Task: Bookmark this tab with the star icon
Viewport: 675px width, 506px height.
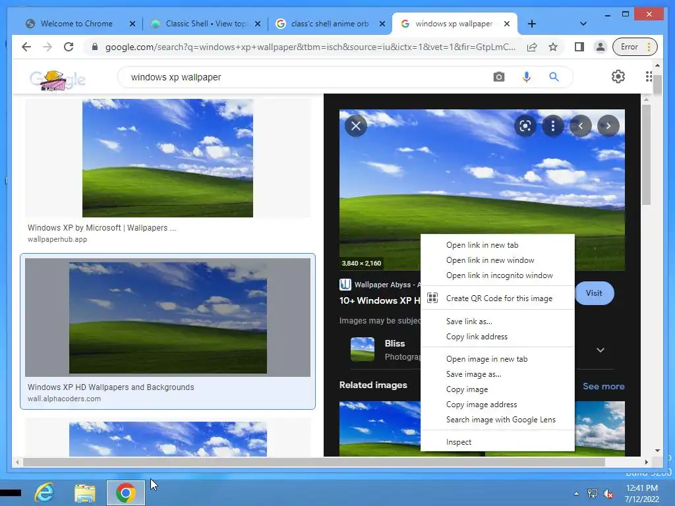Action: 553,47
